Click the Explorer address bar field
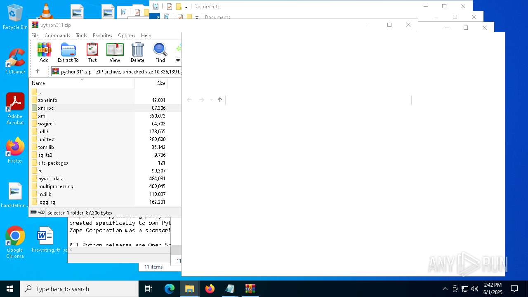528x297 pixels. tap(318, 100)
